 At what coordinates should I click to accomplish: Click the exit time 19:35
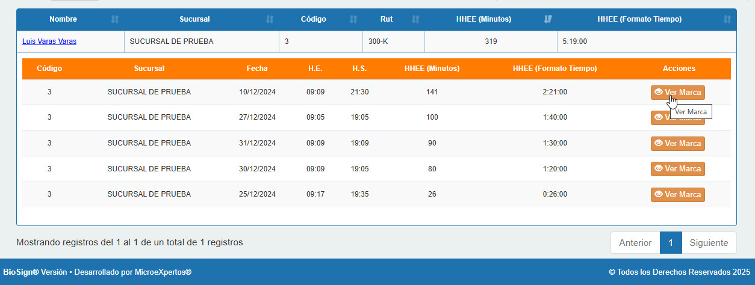pos(359,194)
